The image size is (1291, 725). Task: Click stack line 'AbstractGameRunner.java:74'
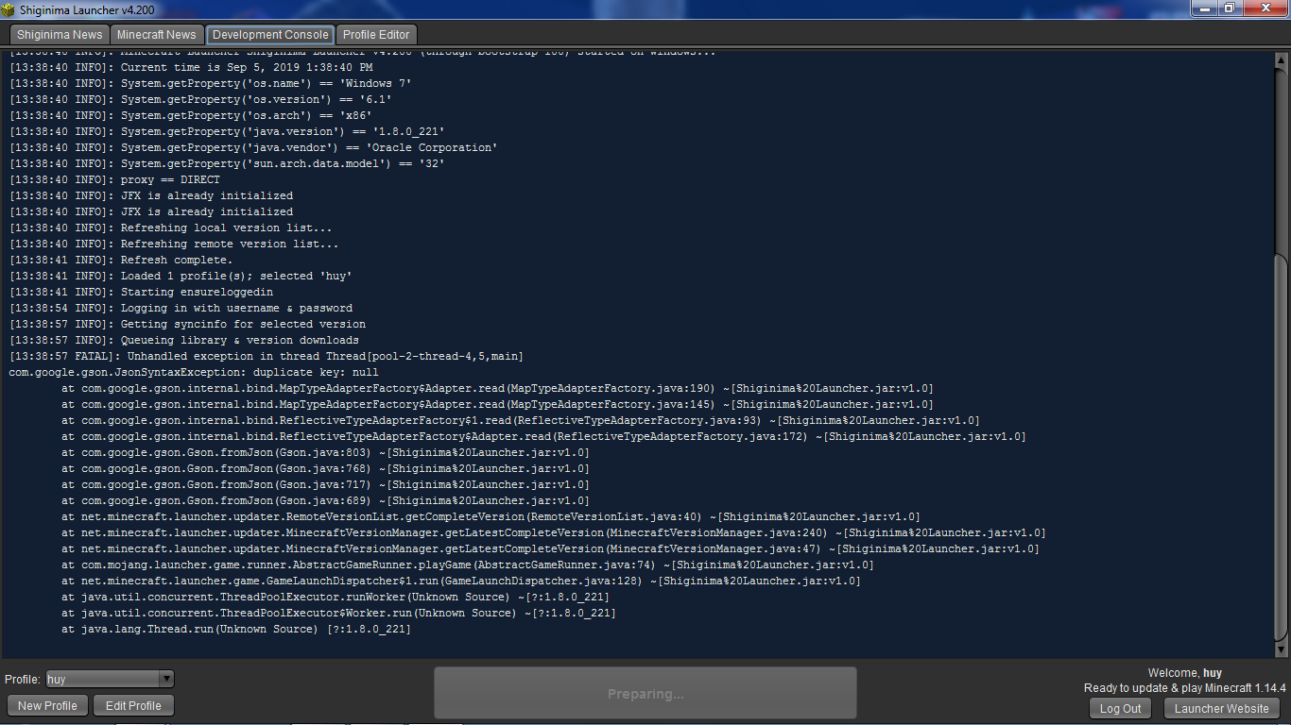pyautogui.click(x=468, y=565)
